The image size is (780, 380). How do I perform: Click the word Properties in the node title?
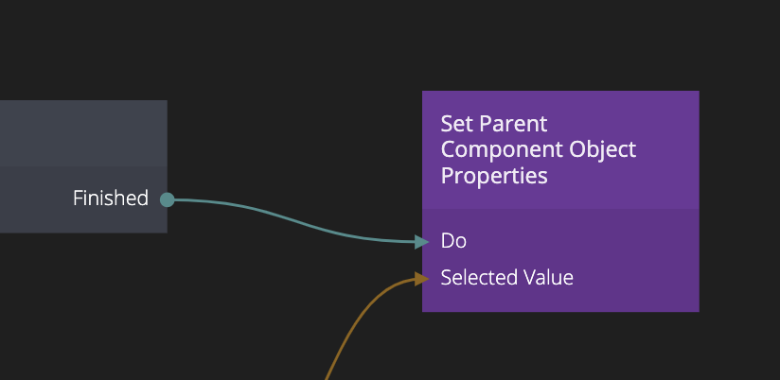click(x=494, y=176)
